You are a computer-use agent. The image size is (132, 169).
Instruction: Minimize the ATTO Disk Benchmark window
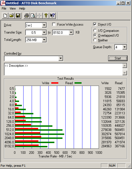pos(118,3)
